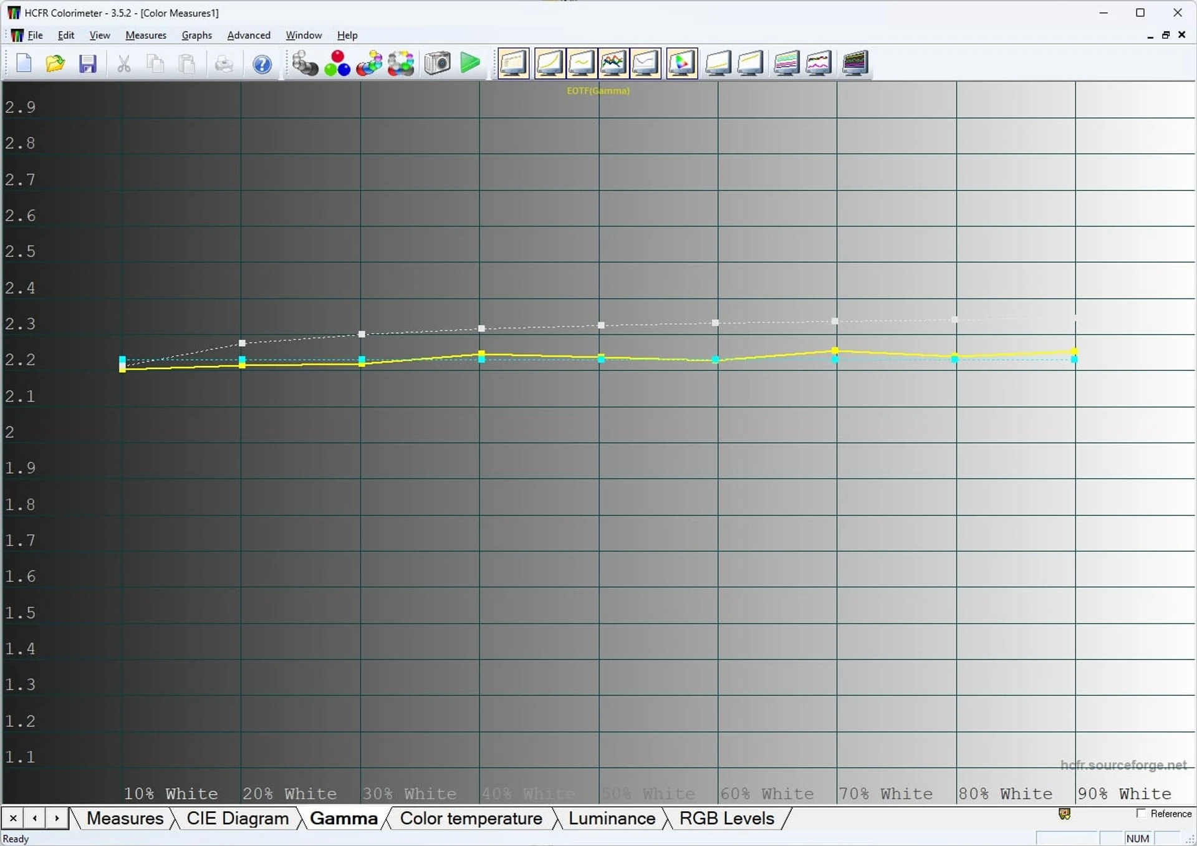Click the Cut scissors icon
The width and height of the screenshot is (1197, 846).
pos(124,64)
